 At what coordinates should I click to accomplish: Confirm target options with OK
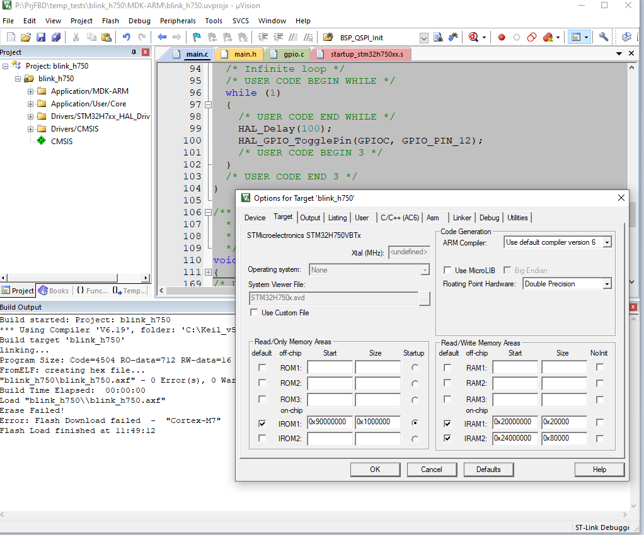click(x=375, y=469)
